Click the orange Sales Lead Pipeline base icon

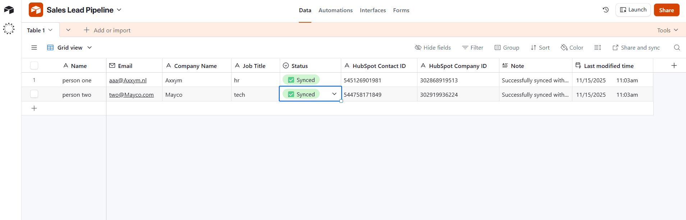point(36,10)
